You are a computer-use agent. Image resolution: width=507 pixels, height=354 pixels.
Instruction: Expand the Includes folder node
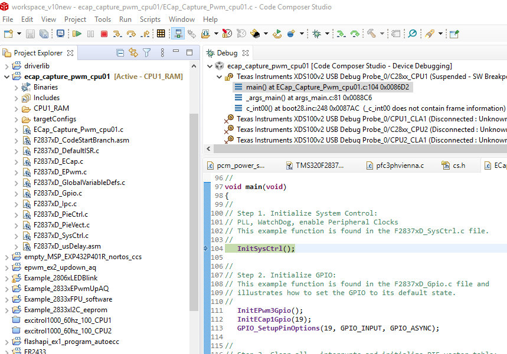tap(17, 98)
